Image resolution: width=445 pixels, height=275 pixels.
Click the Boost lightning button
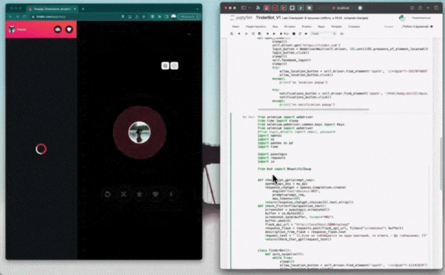(x=171, y=194)
